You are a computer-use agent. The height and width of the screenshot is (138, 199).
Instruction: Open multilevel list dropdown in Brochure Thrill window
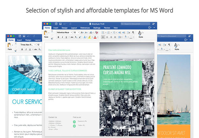(116, 33)
